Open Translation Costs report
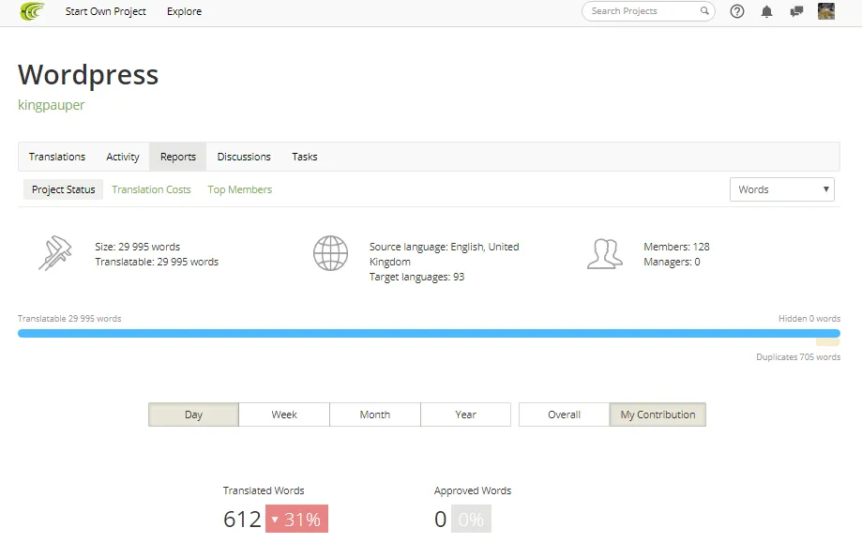Viewport: 862px width, 558px height. 151,189
